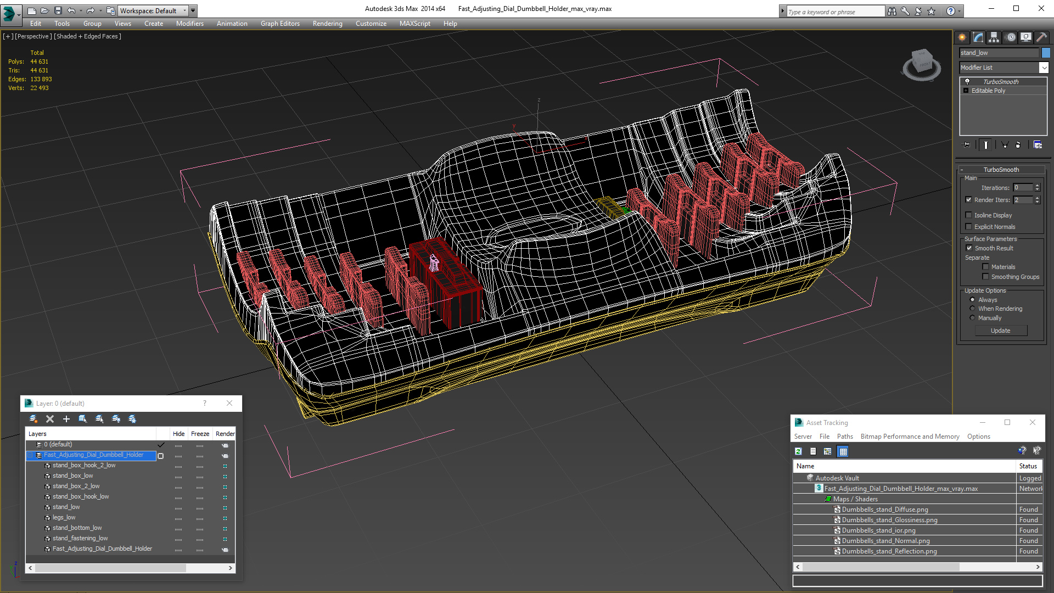Open the Hierarchy command panel tab
Viewport: 1054px width, 593px height.
click(994, 37)
